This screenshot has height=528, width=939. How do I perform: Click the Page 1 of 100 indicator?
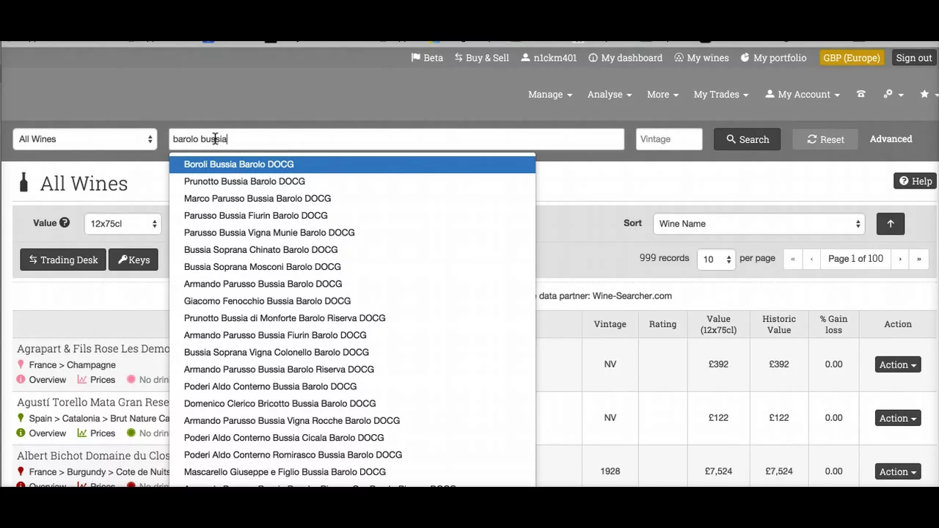(855, 259)
